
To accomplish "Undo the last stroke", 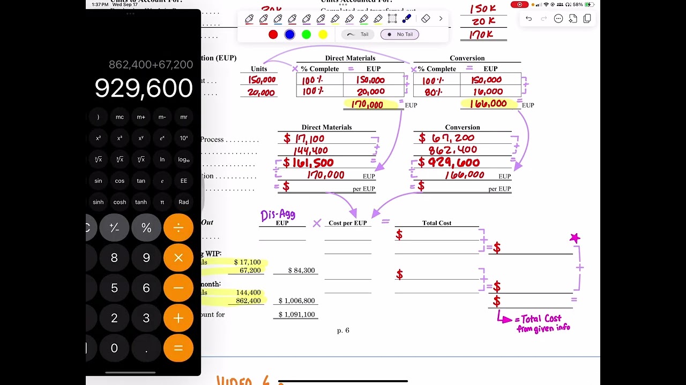I will click(x=529, y=19).
